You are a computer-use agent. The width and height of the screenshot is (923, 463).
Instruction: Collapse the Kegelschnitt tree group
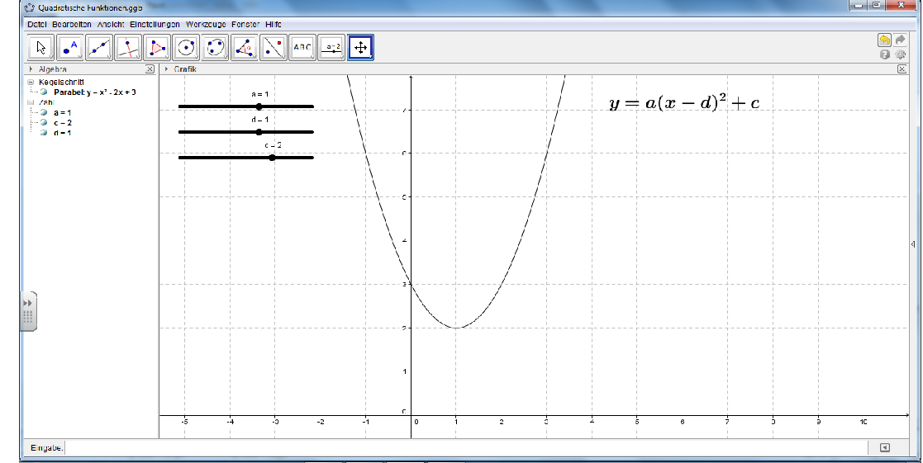tap(31, 83)
